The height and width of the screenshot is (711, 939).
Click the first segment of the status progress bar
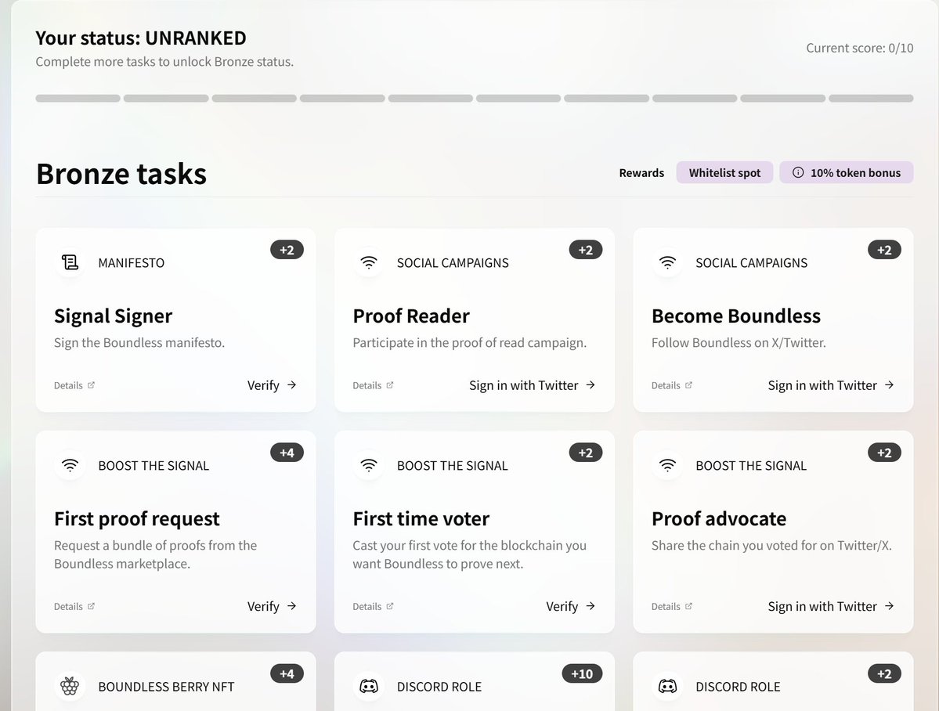point(78,98)
